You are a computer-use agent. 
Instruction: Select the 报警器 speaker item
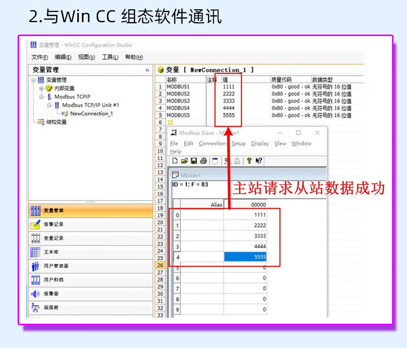point(52,294)
